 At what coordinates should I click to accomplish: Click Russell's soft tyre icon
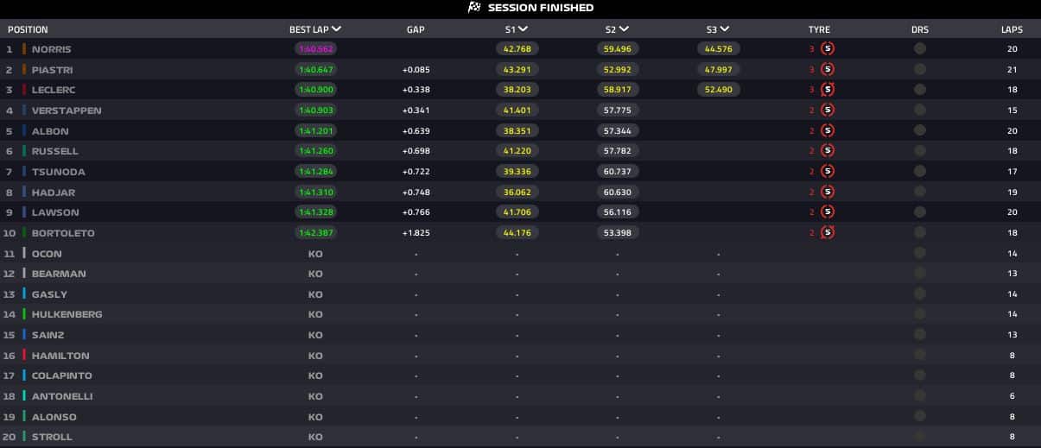(x=828, y=151)
